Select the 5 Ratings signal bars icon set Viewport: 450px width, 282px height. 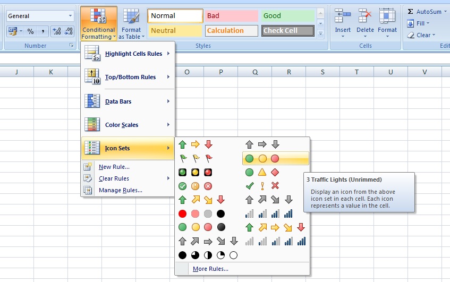point(275,241)
